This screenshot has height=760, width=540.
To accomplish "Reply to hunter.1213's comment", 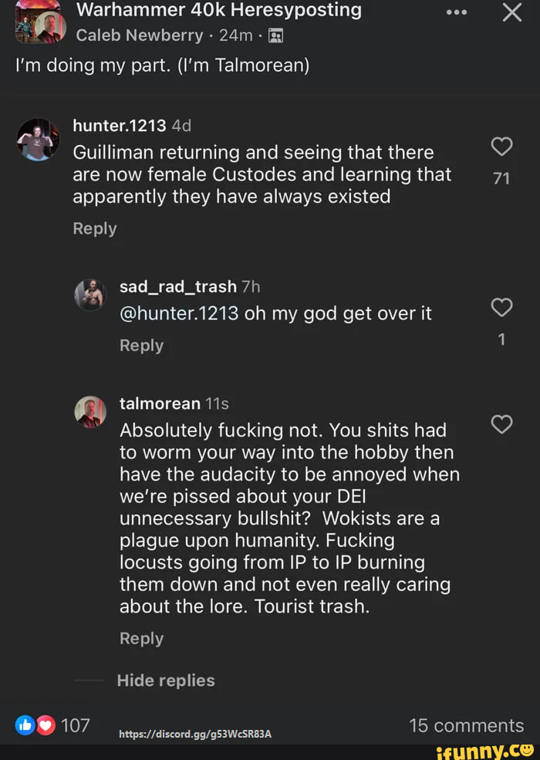I will coord(95,228).
